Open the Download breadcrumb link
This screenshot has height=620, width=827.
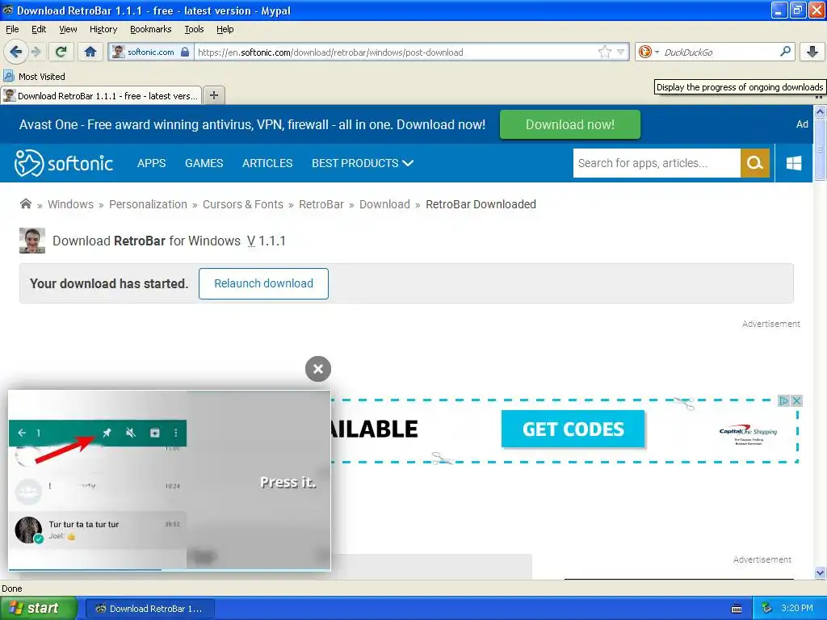(x=384, y=204)
